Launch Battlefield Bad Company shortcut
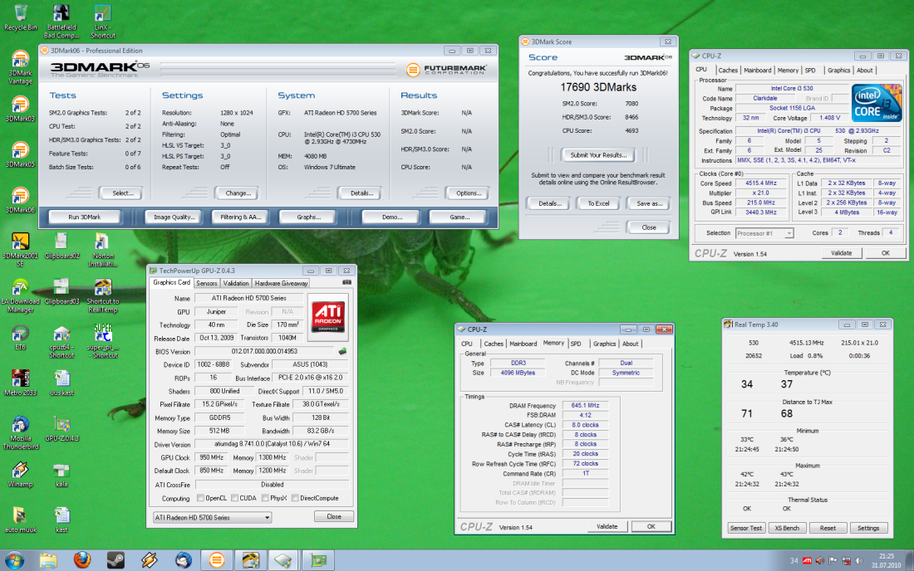The image size is (914, 571). (x=61, y=21)
